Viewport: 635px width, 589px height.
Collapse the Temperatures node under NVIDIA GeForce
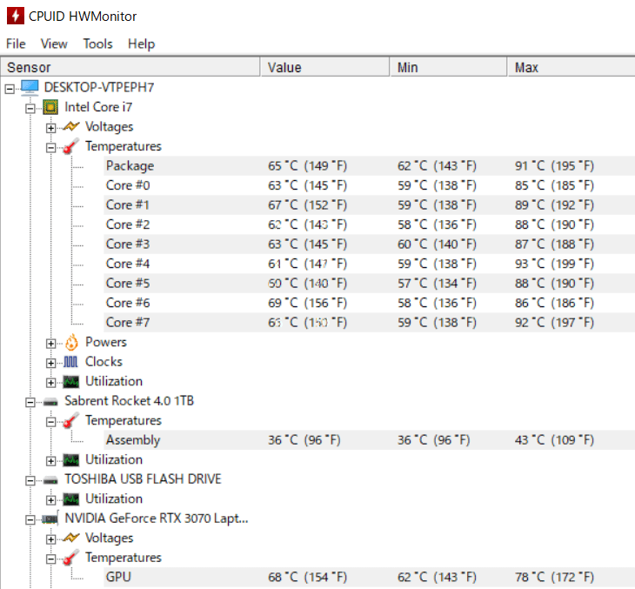pos(50,559)
